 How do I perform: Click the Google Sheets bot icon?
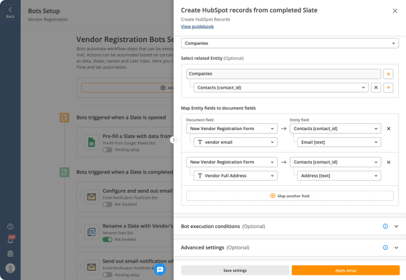(91, 142)
